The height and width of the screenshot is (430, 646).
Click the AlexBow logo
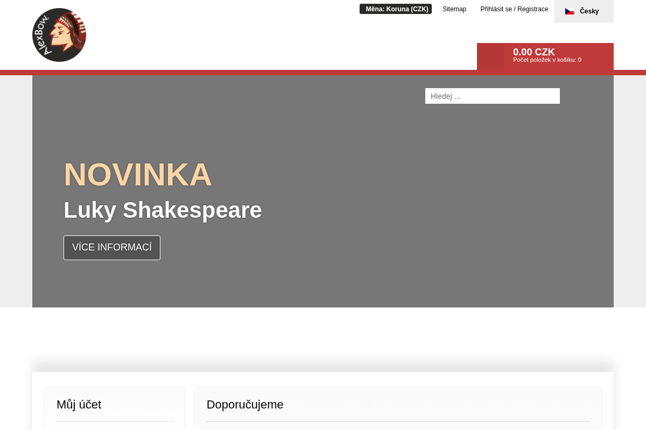59,35
